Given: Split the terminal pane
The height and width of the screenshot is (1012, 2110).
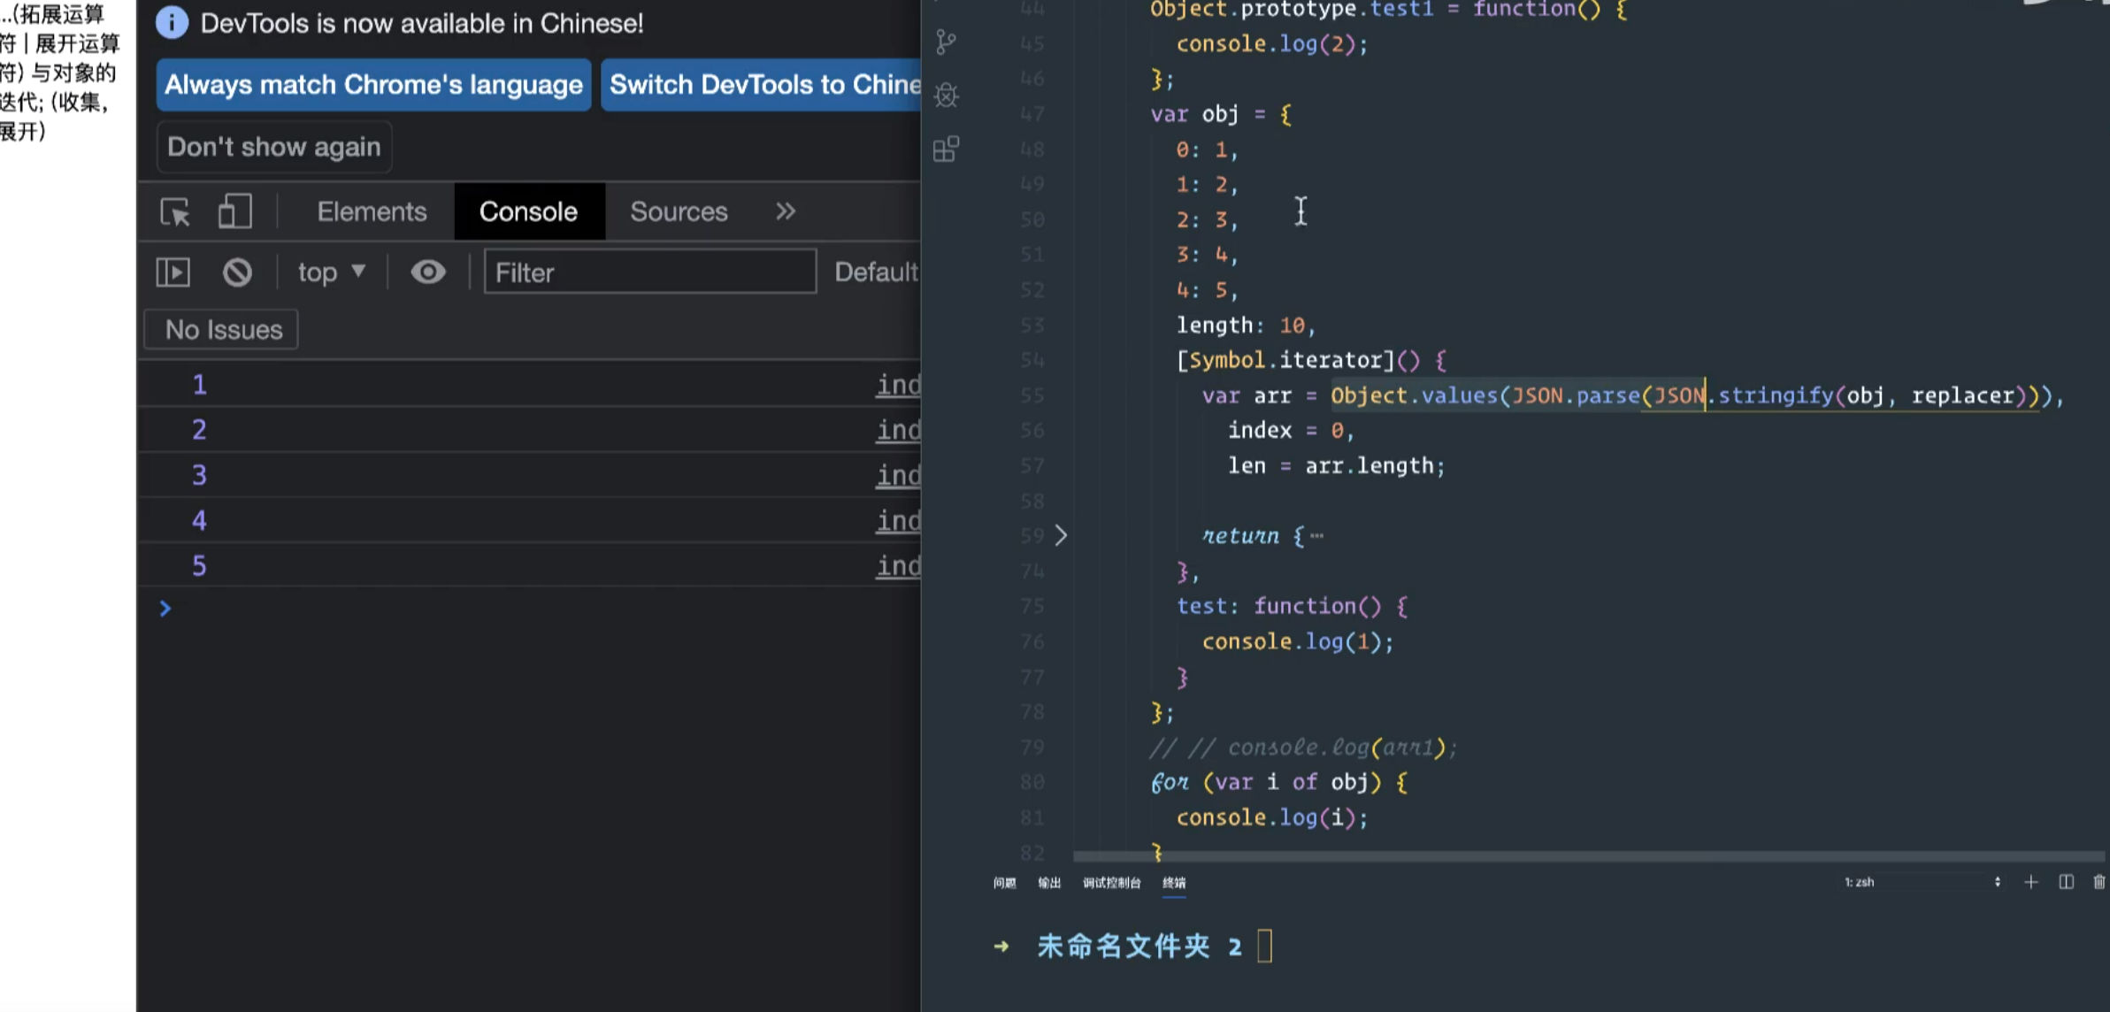Looking at the screenshot, I should click(x=2066, y=882).
